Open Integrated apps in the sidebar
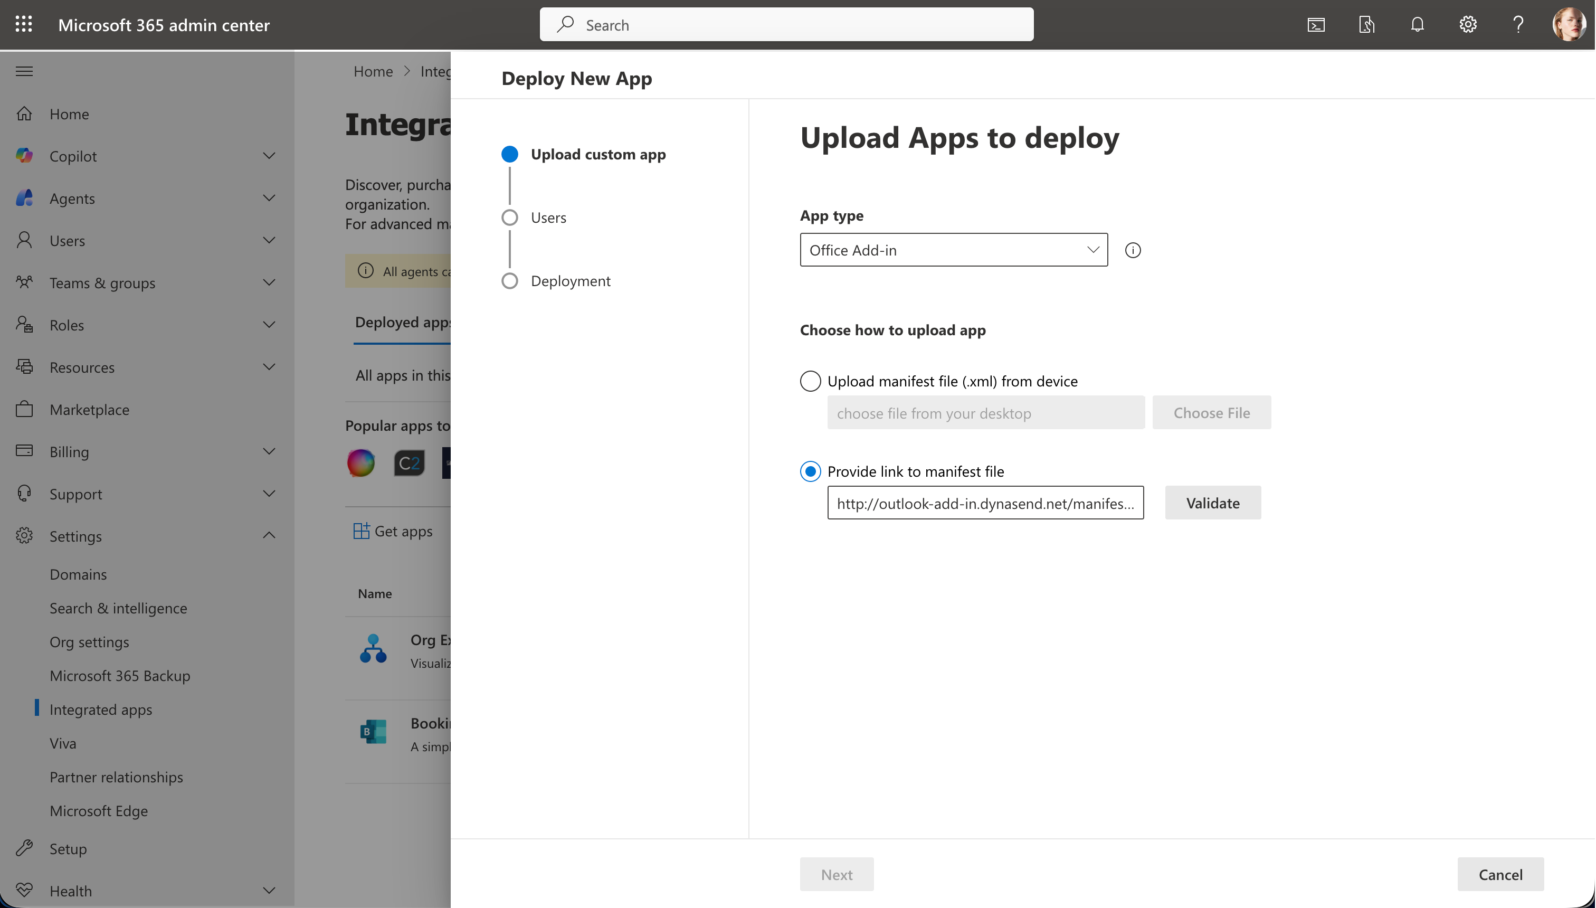The image size is (1596, 908). click(x=101, y=709)
